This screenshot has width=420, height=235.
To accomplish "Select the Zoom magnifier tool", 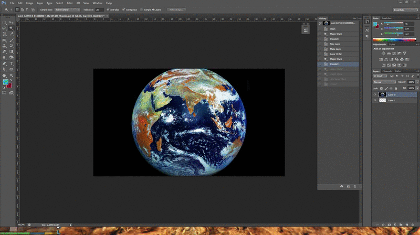I will [11, 76].
